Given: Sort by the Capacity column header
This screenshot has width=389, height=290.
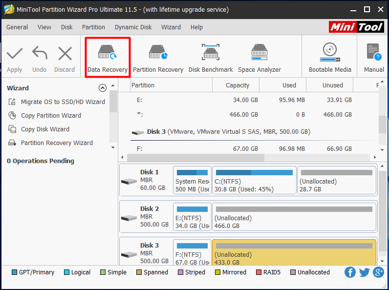Looking at the screenshot, I should 236,85.
